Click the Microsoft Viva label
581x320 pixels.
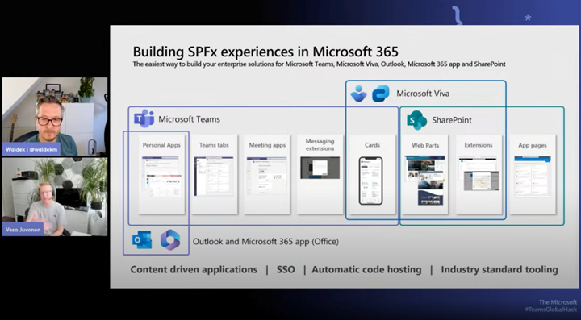pos(423,94)
